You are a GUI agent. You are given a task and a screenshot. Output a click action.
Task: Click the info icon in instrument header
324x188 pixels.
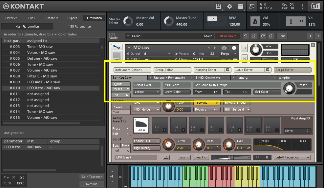[234, 48]
